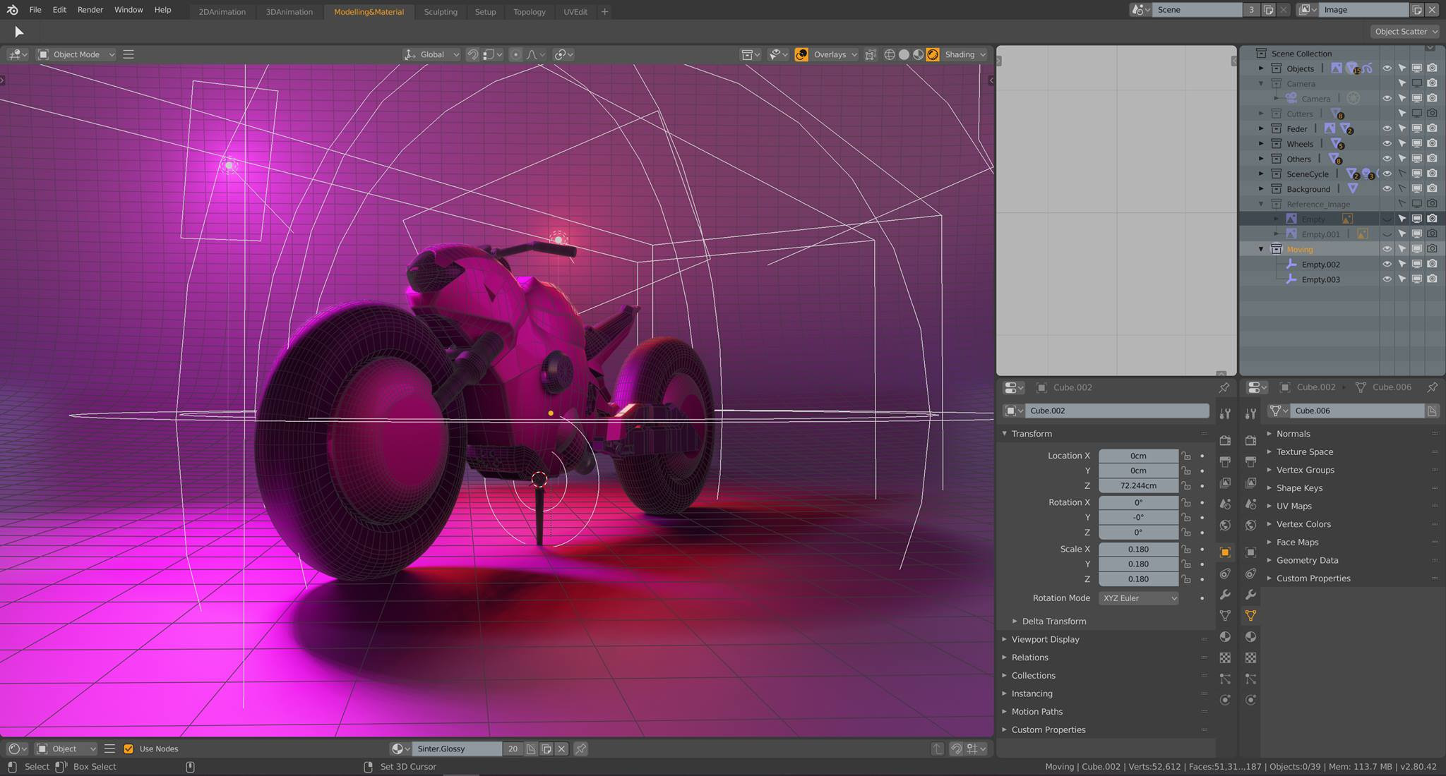This screenshot has height=776, width=1446.
Task: Open Scene tab in Cube.006 properties editor
Action: (1250, 504)
